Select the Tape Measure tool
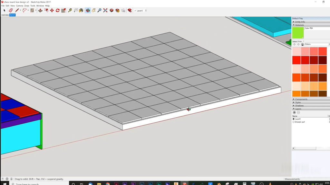The height and width of the screenshot is (185, 330). click(x=70, y=11)
